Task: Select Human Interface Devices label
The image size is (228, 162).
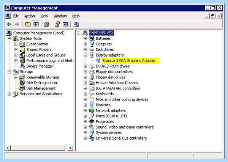Action: coord(117,83)
